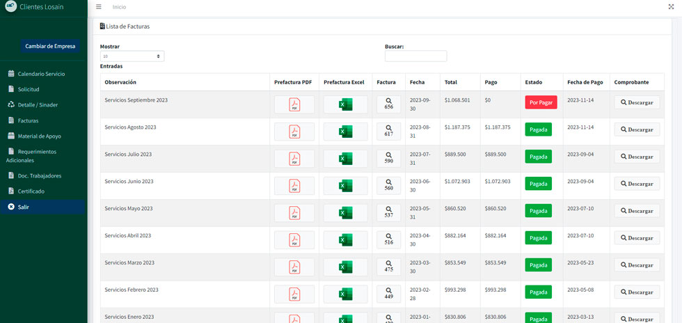The width and height of the screenshot is (682, 323).
Task: Open Doc. Trabajadores sidebar item
Action: 39,175
